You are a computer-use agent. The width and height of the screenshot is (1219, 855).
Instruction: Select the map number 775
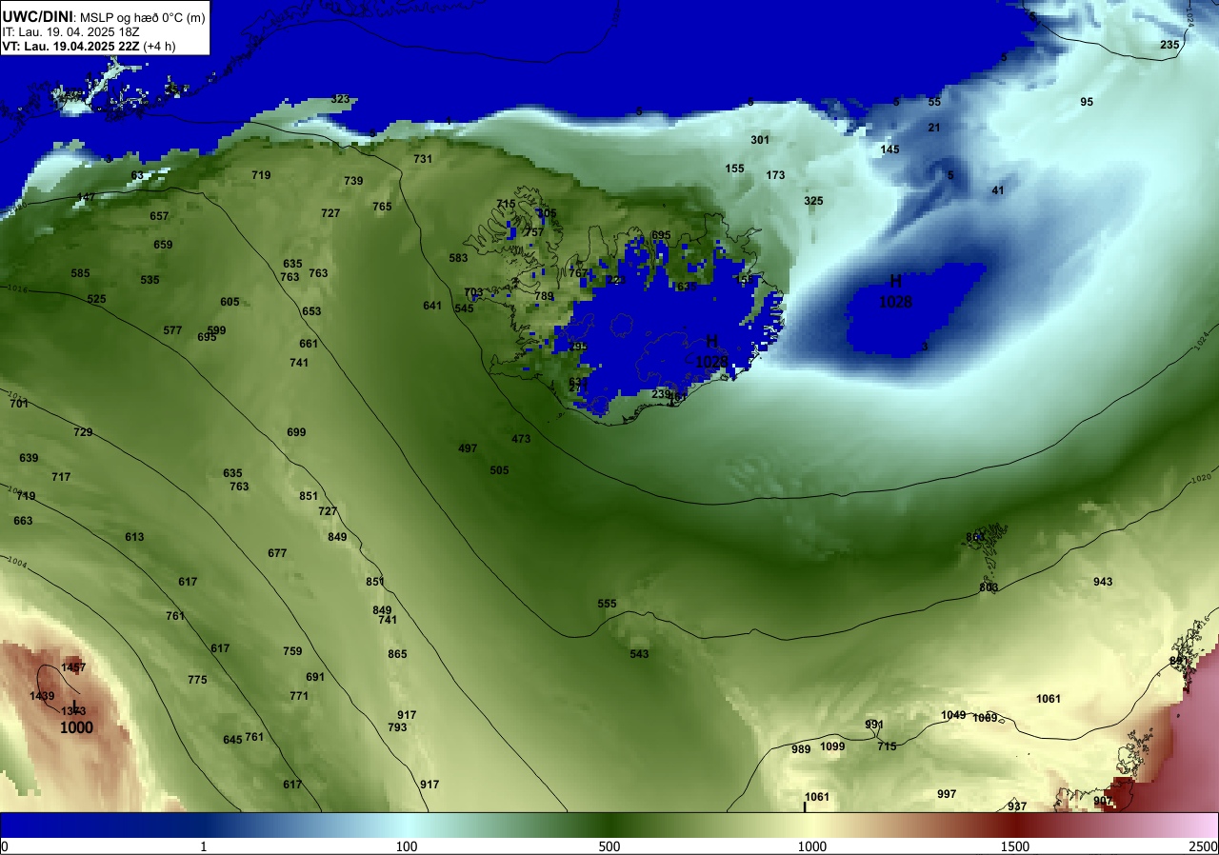pyautogui.click(x=197, y=680)
